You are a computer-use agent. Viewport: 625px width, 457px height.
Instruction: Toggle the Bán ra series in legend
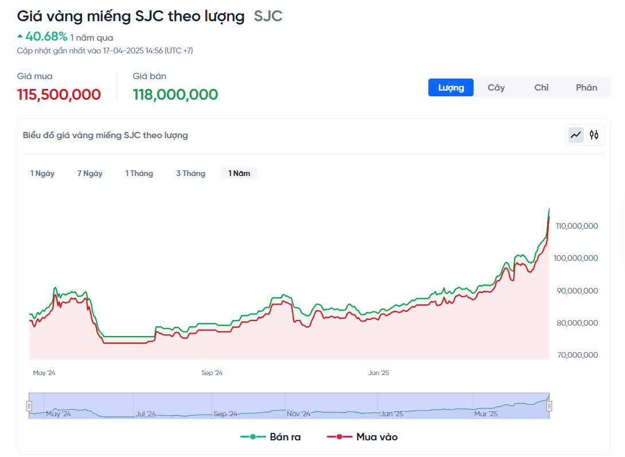pos(271,437)
